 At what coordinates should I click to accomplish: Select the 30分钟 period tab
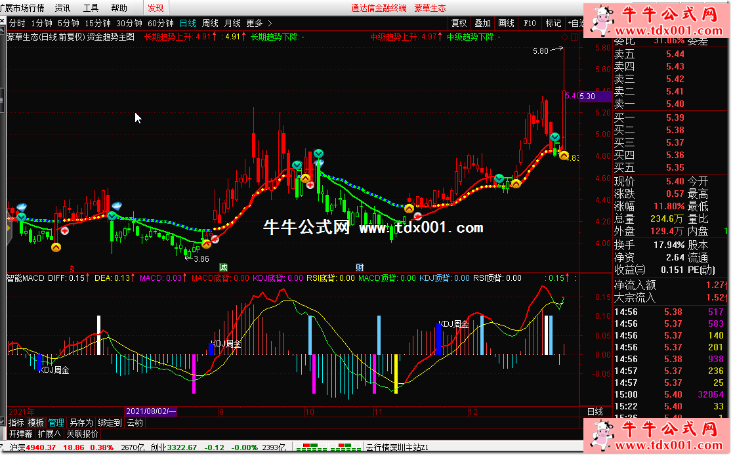pos(129,23)
